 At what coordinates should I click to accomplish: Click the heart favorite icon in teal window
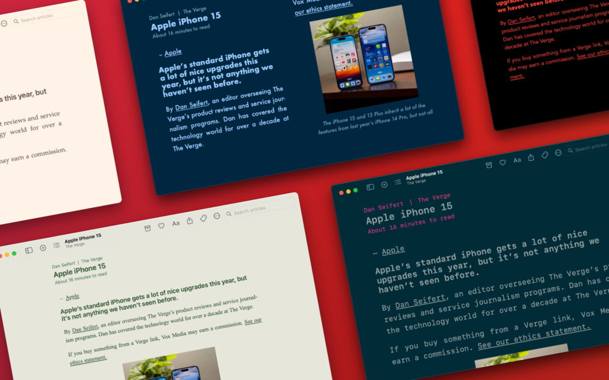[502, 162]
